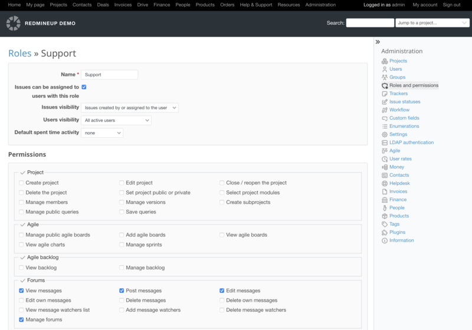The width and height of the screenshot is (472, 330).
Task: Open Help & Support in top menu
Action: click(255, 5)
